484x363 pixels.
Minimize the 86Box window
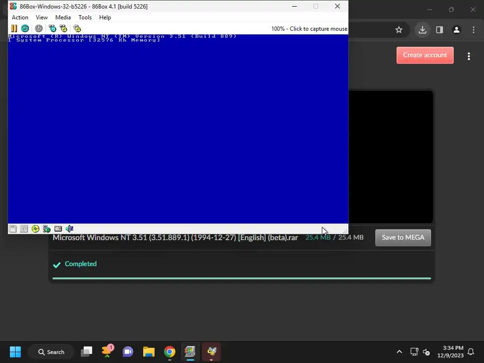[x=294, y=6]
